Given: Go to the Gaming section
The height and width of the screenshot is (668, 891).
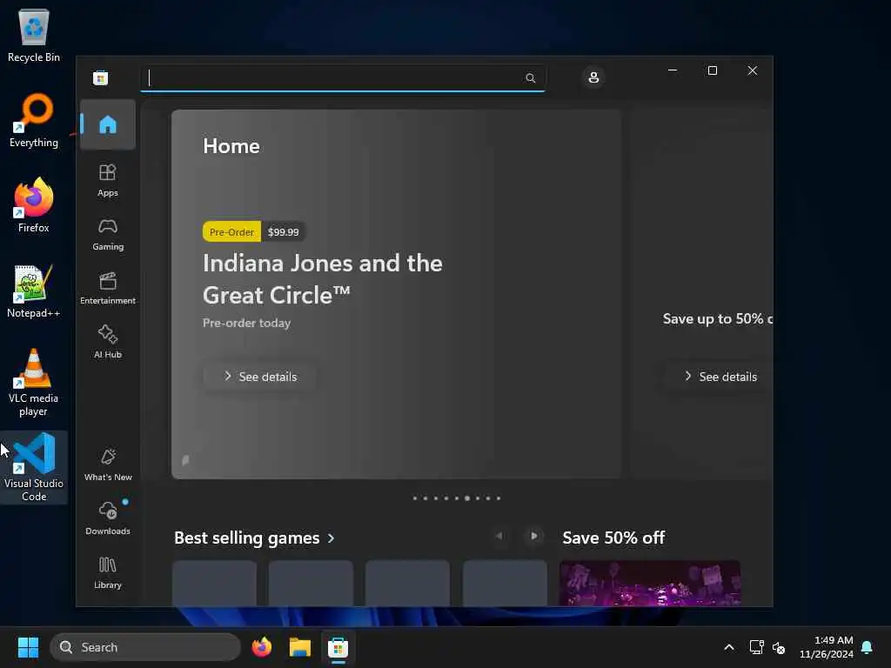Looking at the screenshot, I should coord(107,235).
